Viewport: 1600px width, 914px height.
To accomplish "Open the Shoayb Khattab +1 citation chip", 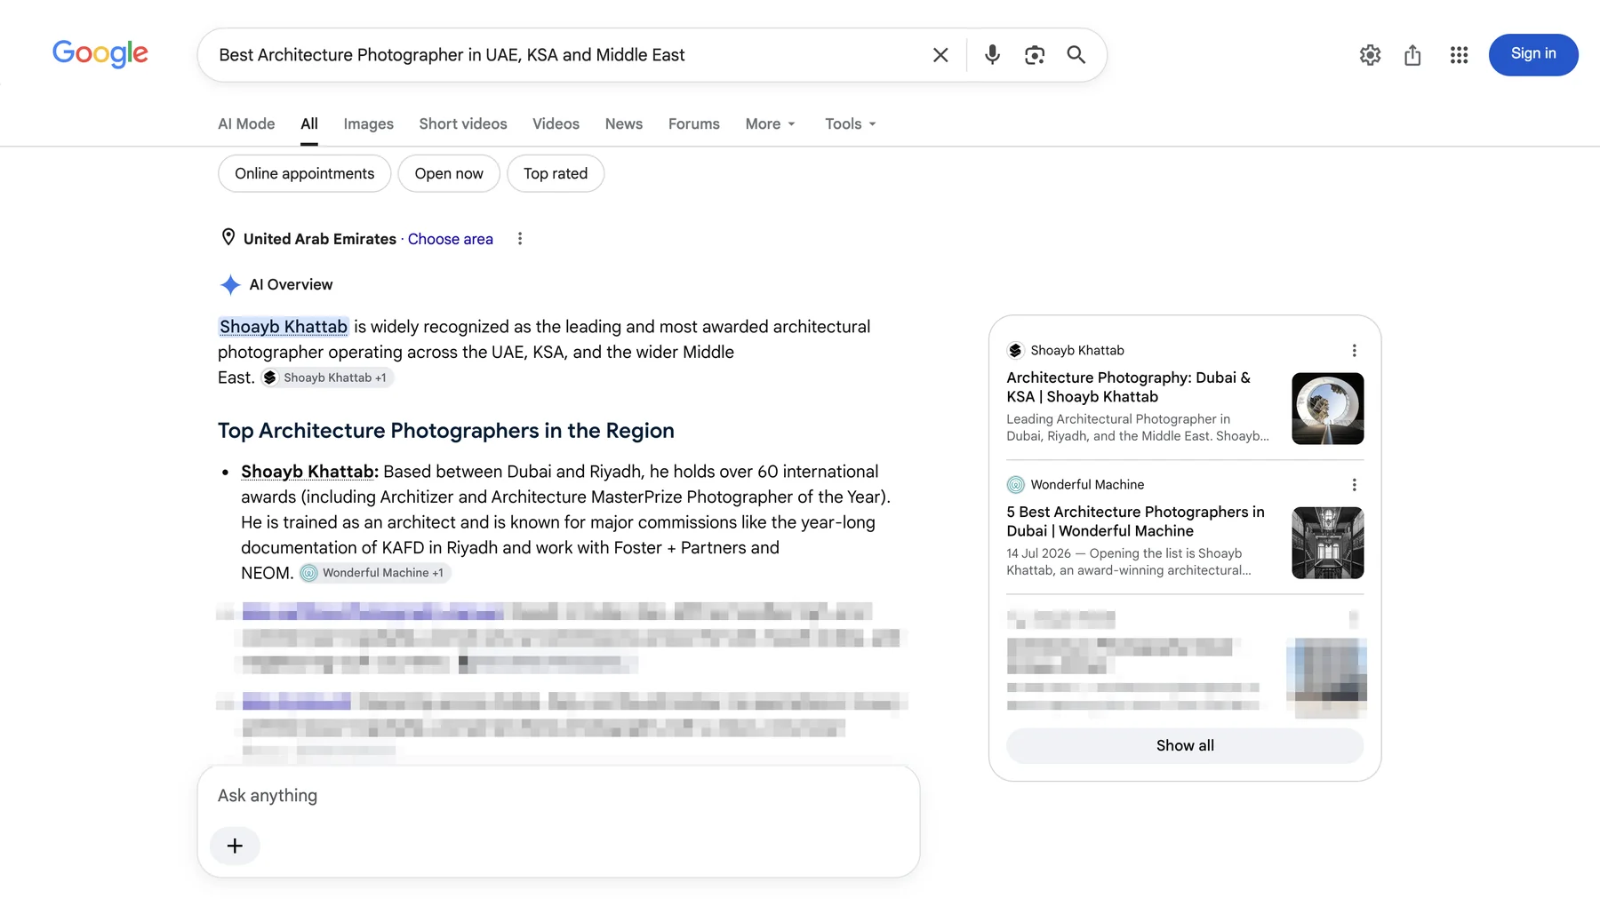I will pos(327,378).
